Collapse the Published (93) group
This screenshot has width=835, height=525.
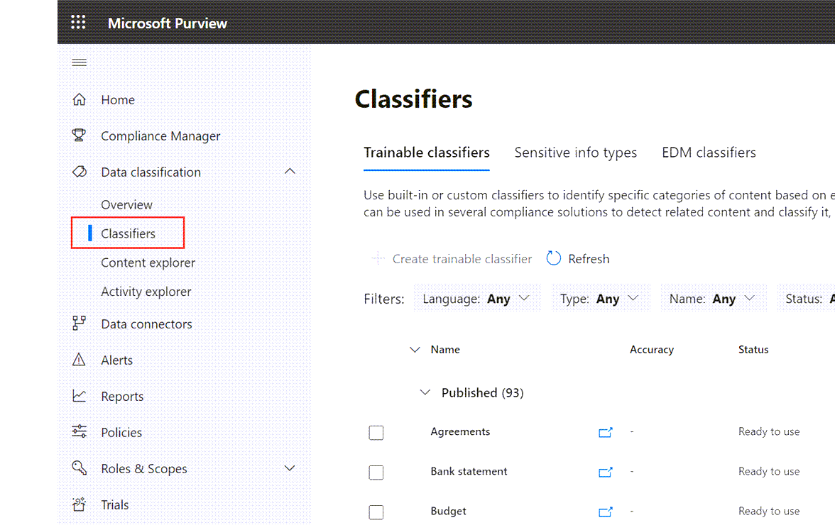pyautogui.click(x=425, y=393)
